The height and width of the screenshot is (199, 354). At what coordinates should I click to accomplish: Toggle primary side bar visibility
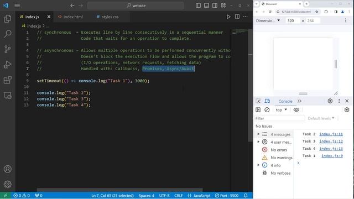[198, 6]
